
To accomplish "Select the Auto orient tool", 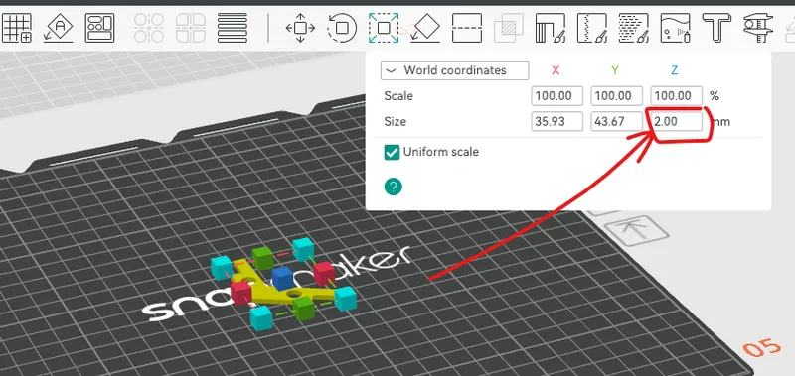I will (59, 28).
